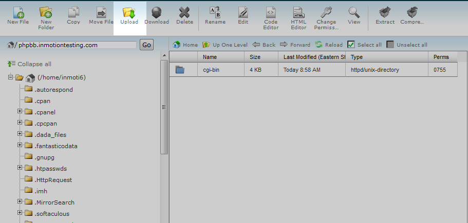Go Forward in file navigation
Screen dimensions: 468x223
295,45
